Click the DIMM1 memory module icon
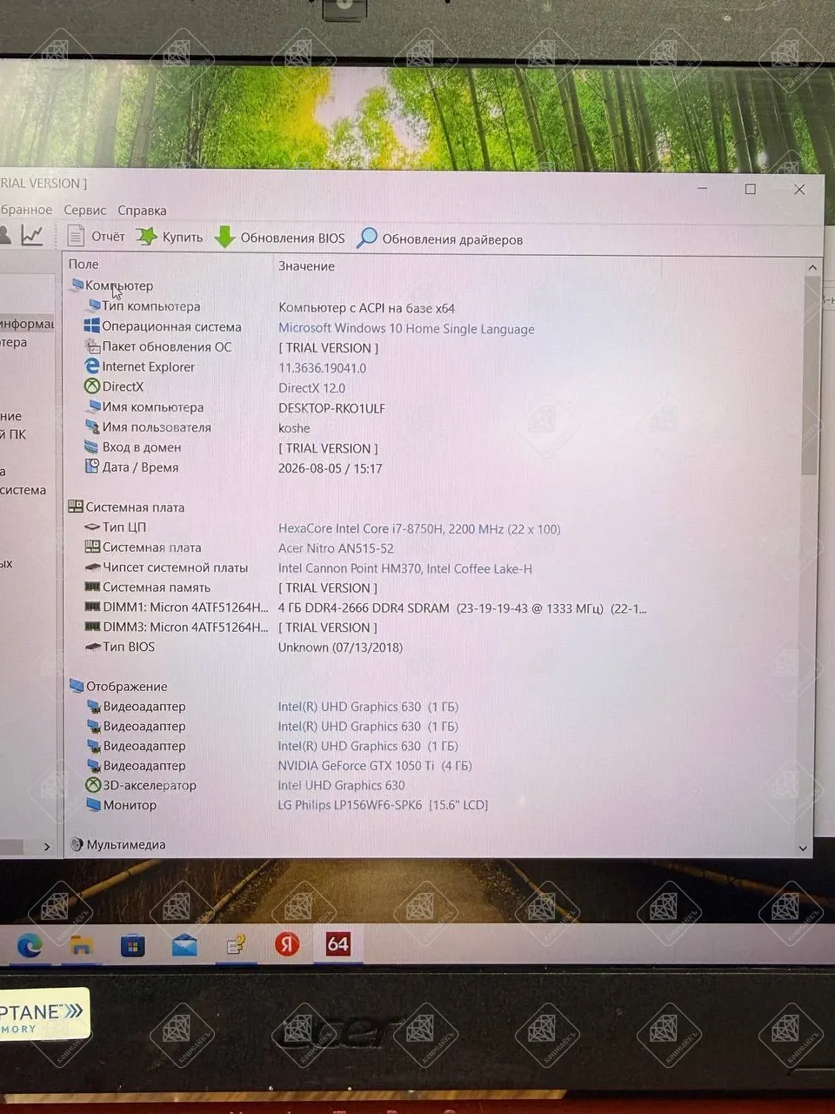835x1114 pixels. point(92,607)
